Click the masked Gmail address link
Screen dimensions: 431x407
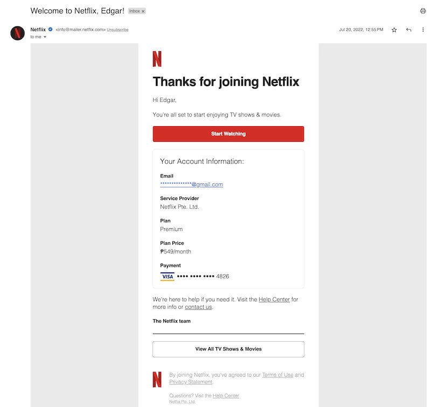pos(191,184)
